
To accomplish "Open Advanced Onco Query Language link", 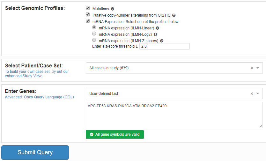I will click(x=39, y=97).
